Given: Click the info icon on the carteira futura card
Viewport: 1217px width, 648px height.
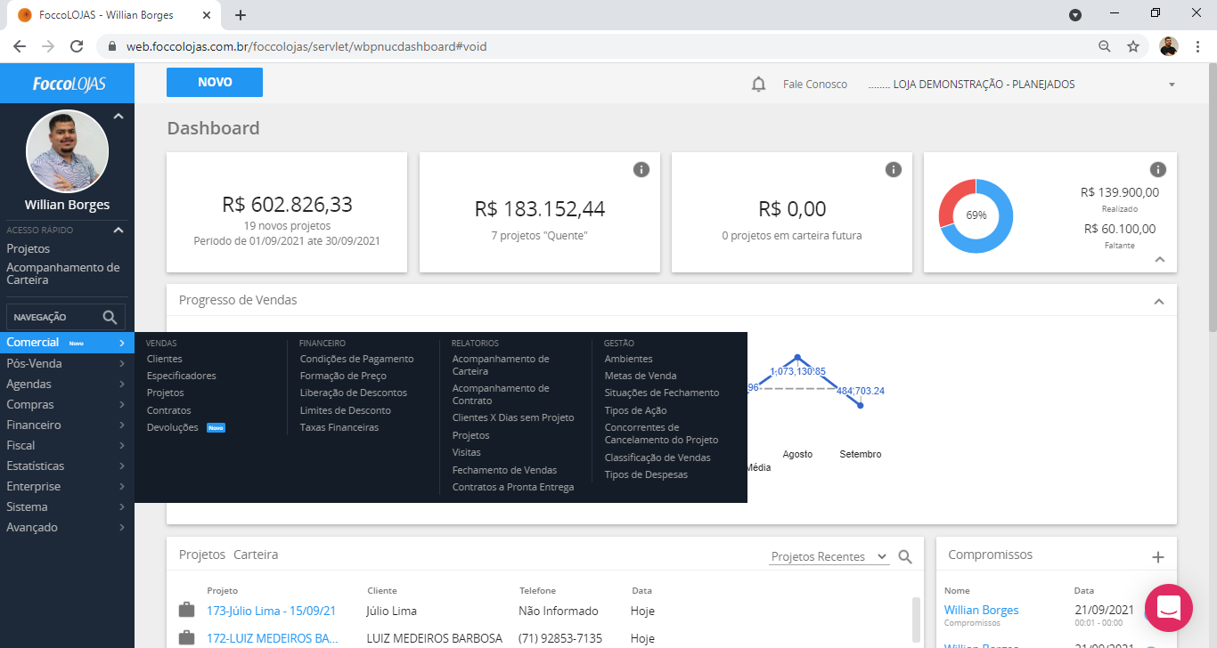Looking at the screenshot, I should (893, 169).
